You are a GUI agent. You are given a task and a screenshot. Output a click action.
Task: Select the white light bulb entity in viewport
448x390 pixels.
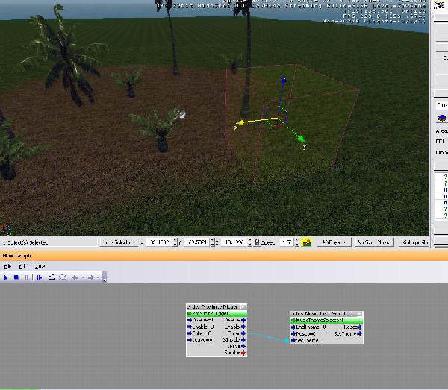(182, 114)
